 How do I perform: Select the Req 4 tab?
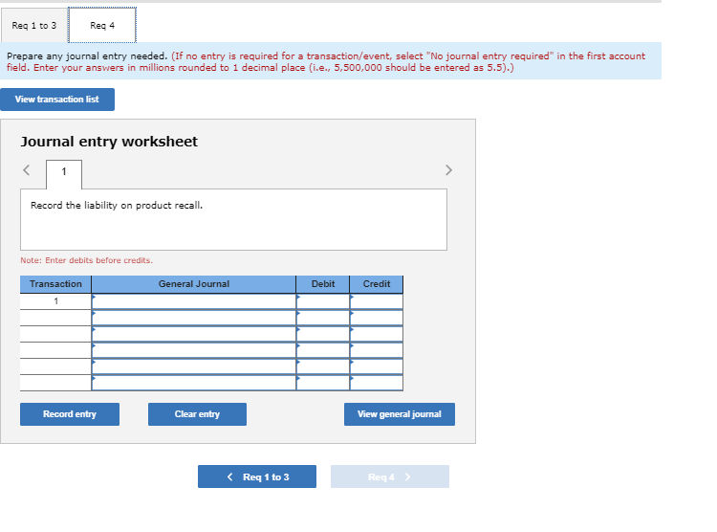click(102, 26)
